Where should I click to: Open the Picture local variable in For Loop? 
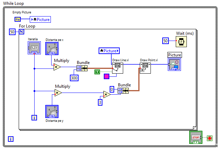click(107, 51)
